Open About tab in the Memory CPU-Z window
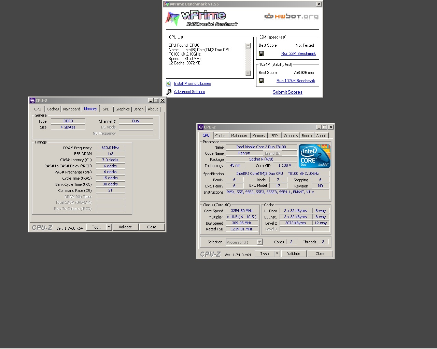 (153, 109)
